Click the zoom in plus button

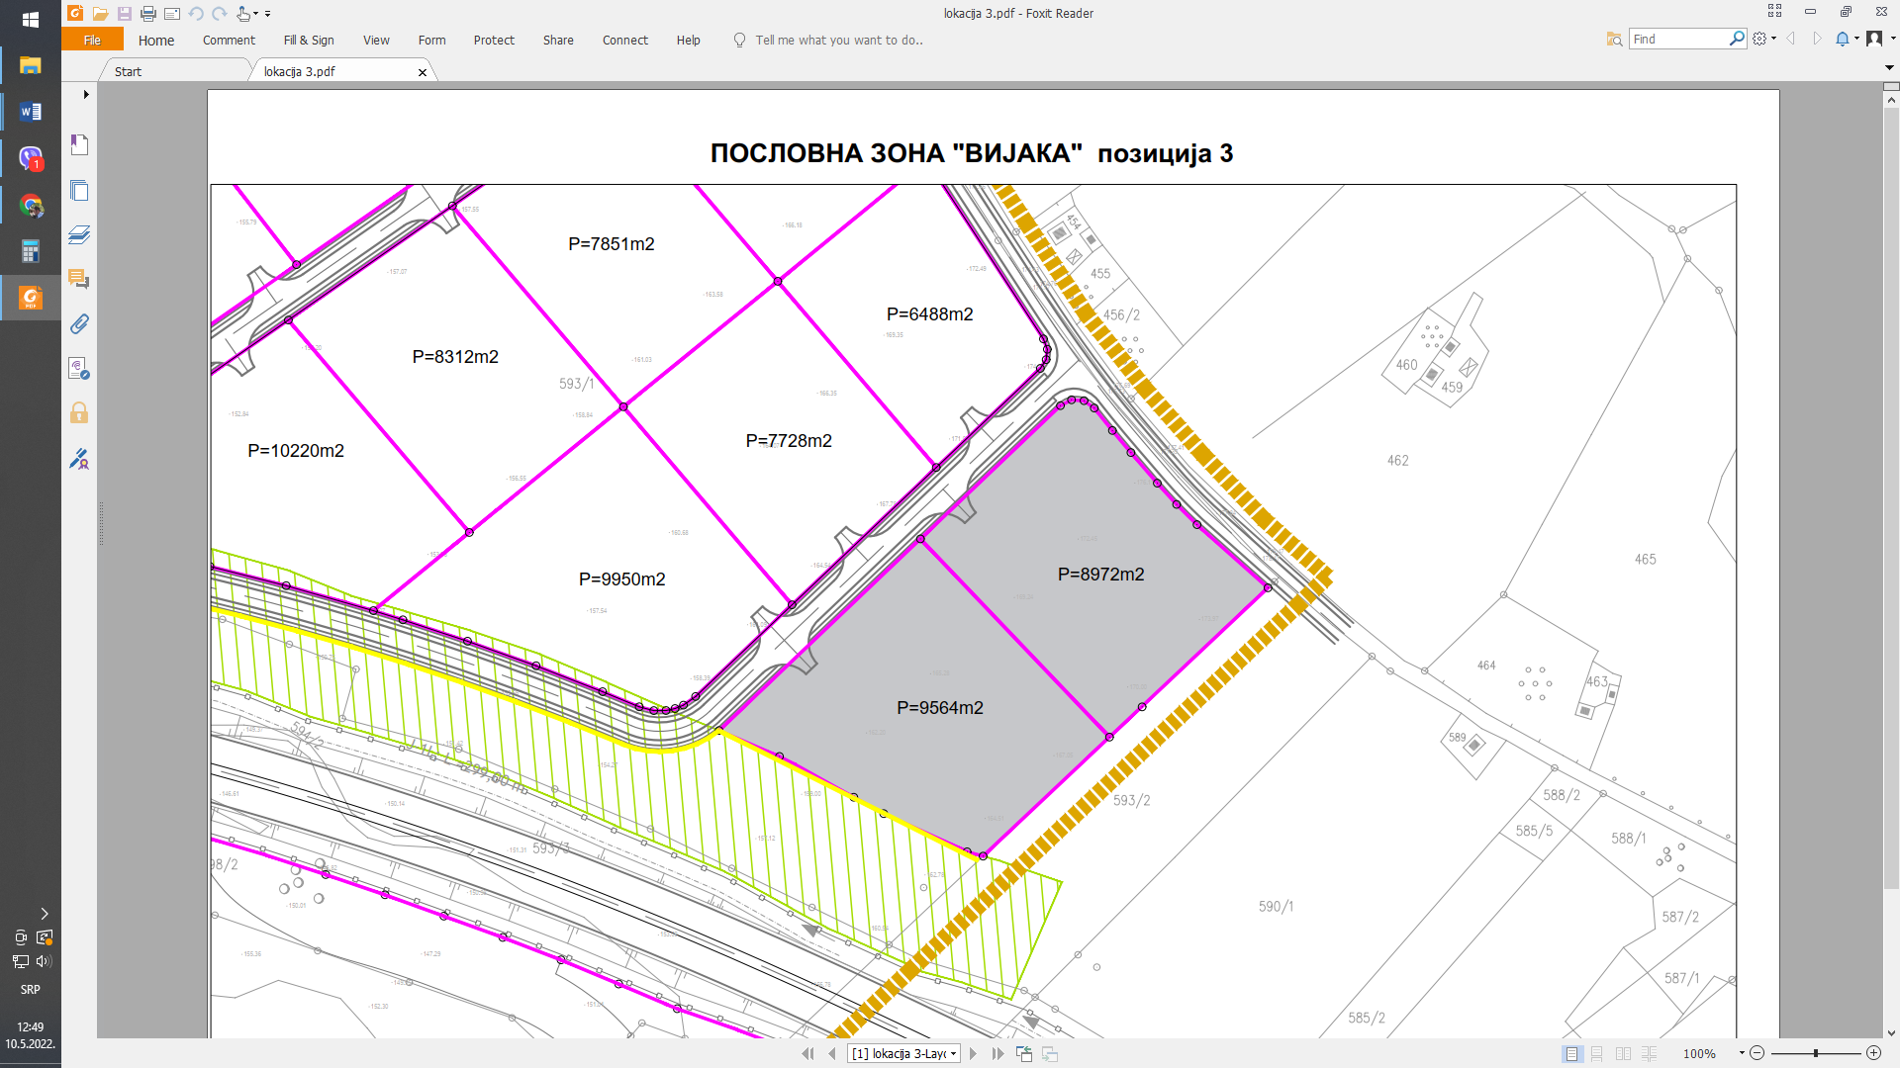[x=1873, y=1054]
